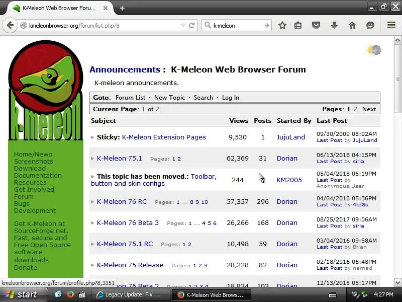Open Resources in the sidebar
Viewport: 402px width, 302px height.
tap(30, 183)
